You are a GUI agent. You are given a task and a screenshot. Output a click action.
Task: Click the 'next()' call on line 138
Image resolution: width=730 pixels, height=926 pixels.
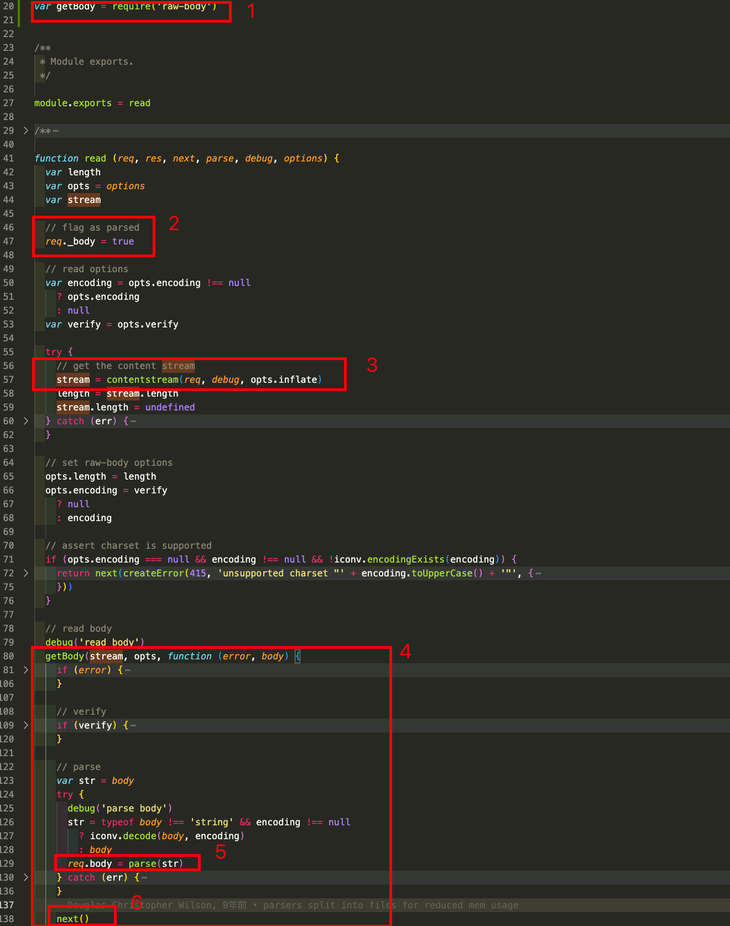tap(73, 919)
